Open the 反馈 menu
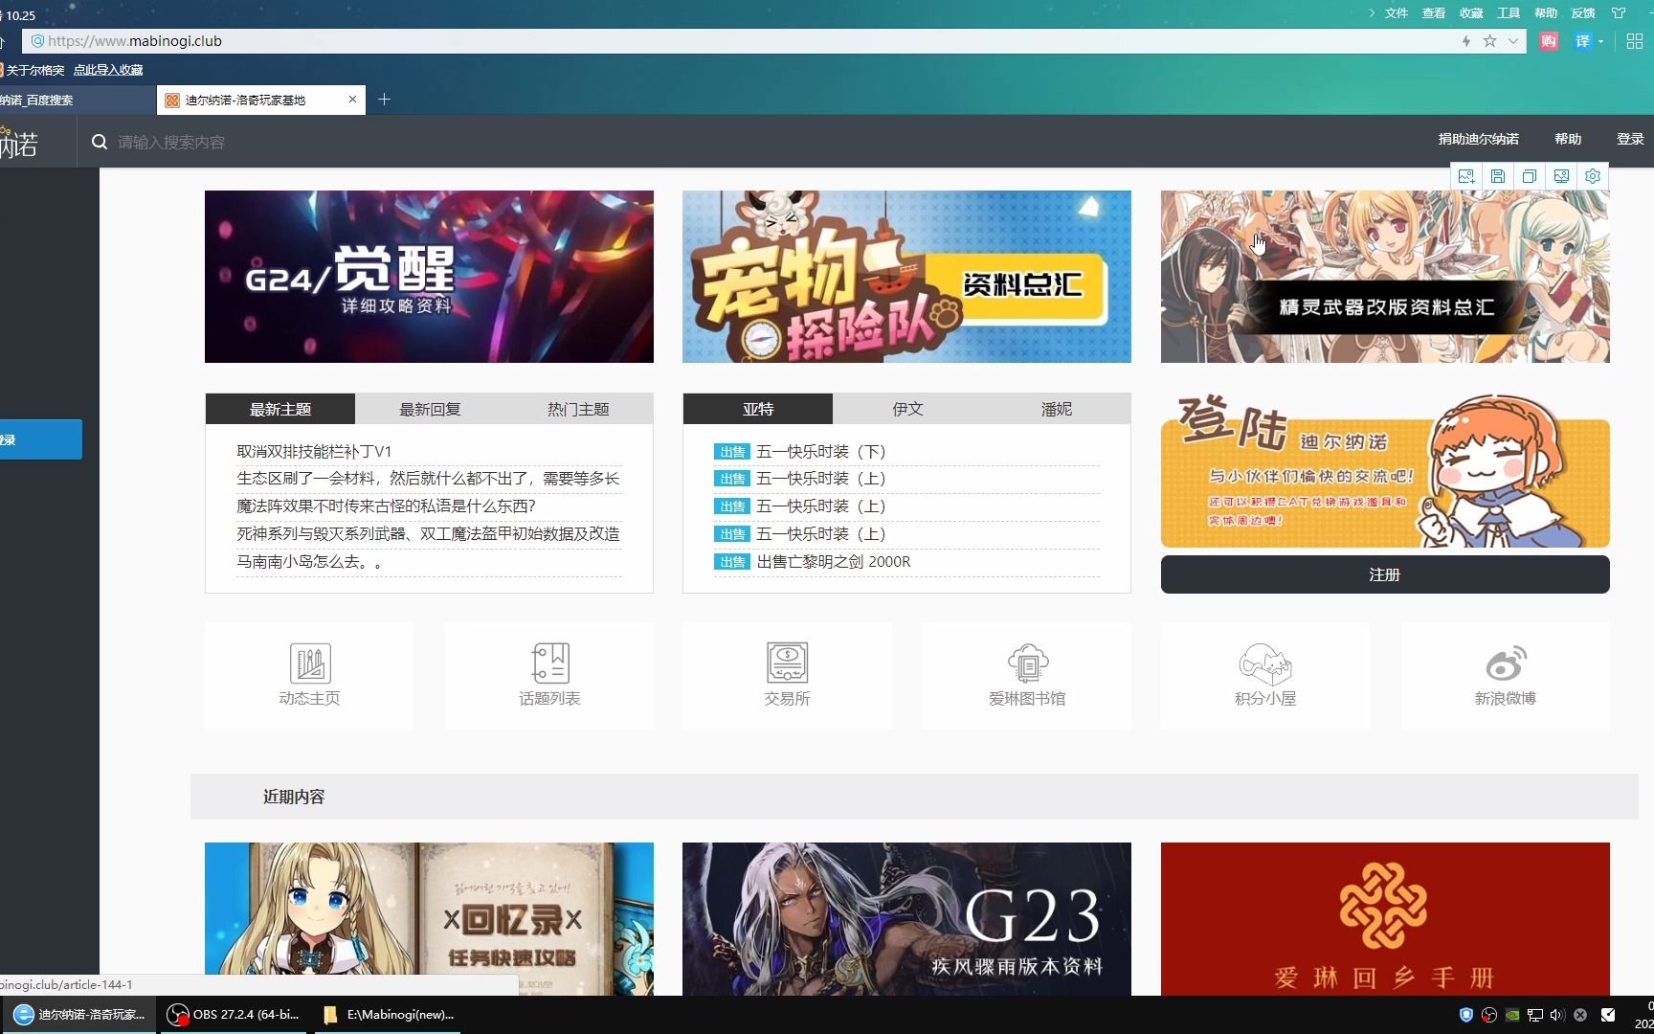The image size is (1654, 1034). [1583, 13]
